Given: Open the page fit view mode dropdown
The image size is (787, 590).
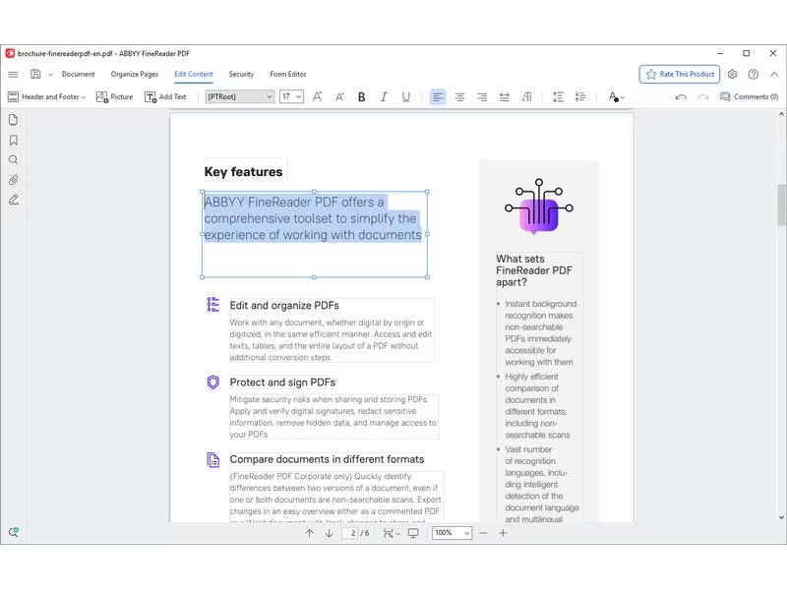Looking at the screenshot, I should [x=392, y=533].
